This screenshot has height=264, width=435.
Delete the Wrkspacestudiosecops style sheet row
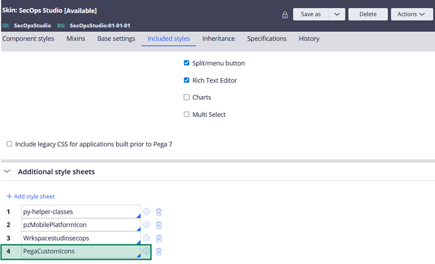(158, 238)
